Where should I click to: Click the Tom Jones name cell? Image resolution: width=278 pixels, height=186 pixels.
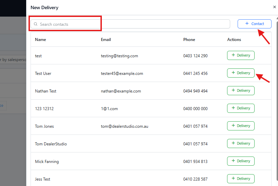pos(44,126)
